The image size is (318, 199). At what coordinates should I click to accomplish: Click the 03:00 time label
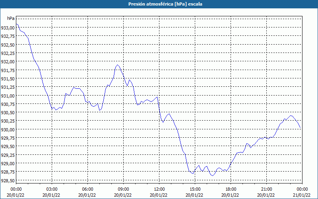pyautogui.click(x=52, y=189)
